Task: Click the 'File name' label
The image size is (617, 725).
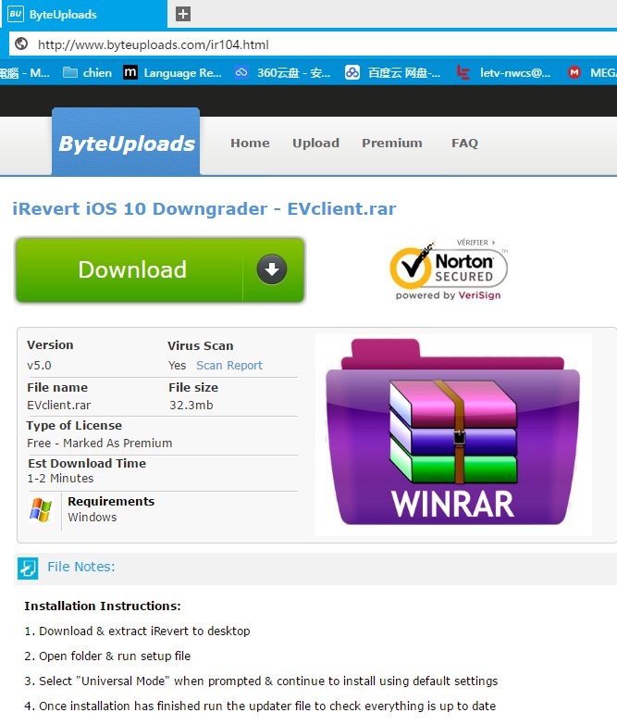Action: coord(57,387)
